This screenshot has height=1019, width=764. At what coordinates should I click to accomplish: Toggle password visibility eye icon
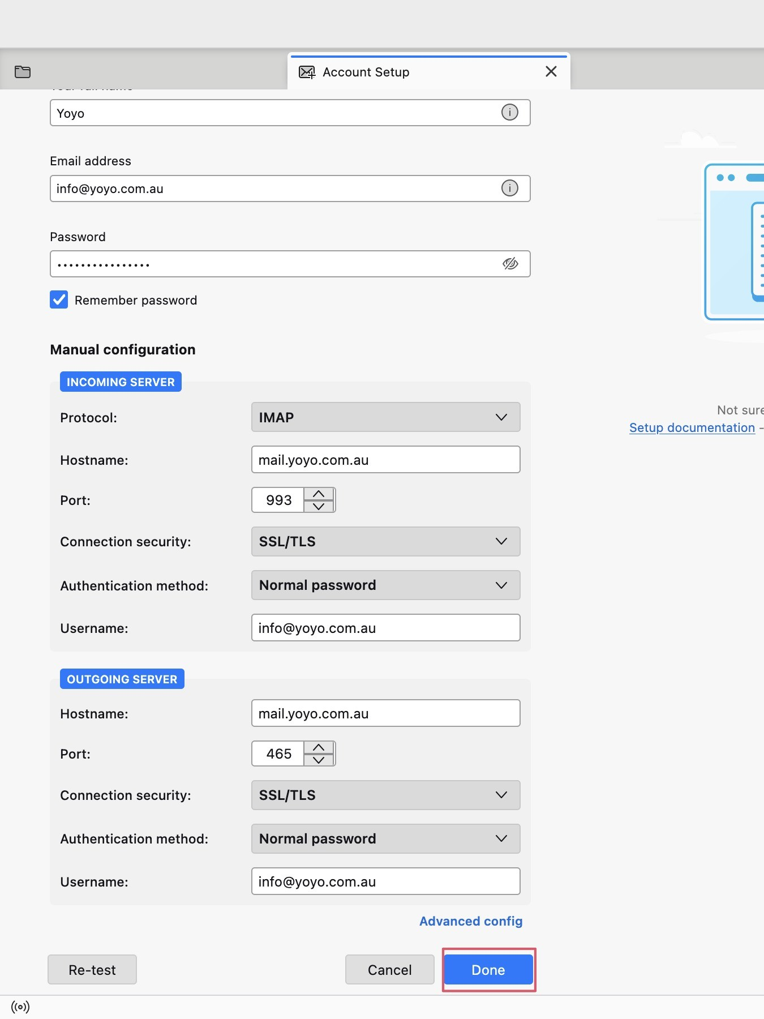click(510, 264)
